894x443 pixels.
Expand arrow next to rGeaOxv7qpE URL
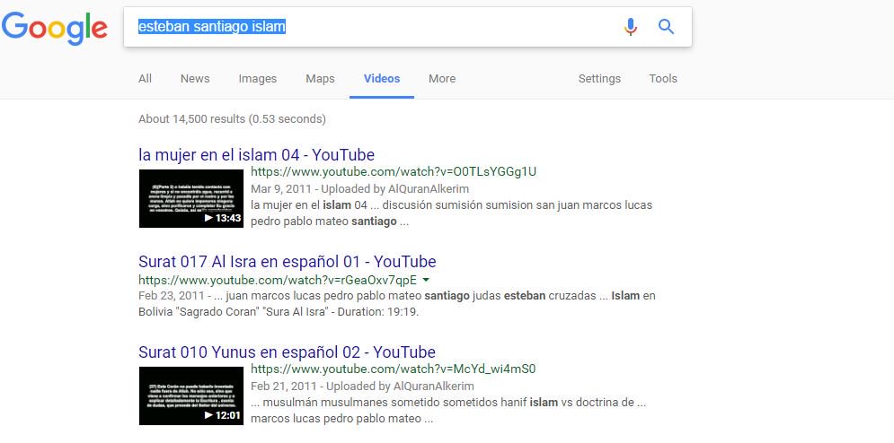(427, 280)
